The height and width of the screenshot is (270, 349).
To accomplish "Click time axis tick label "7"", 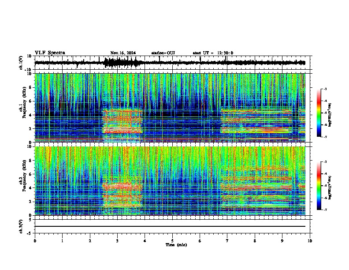I will click(x=227, y=241).
